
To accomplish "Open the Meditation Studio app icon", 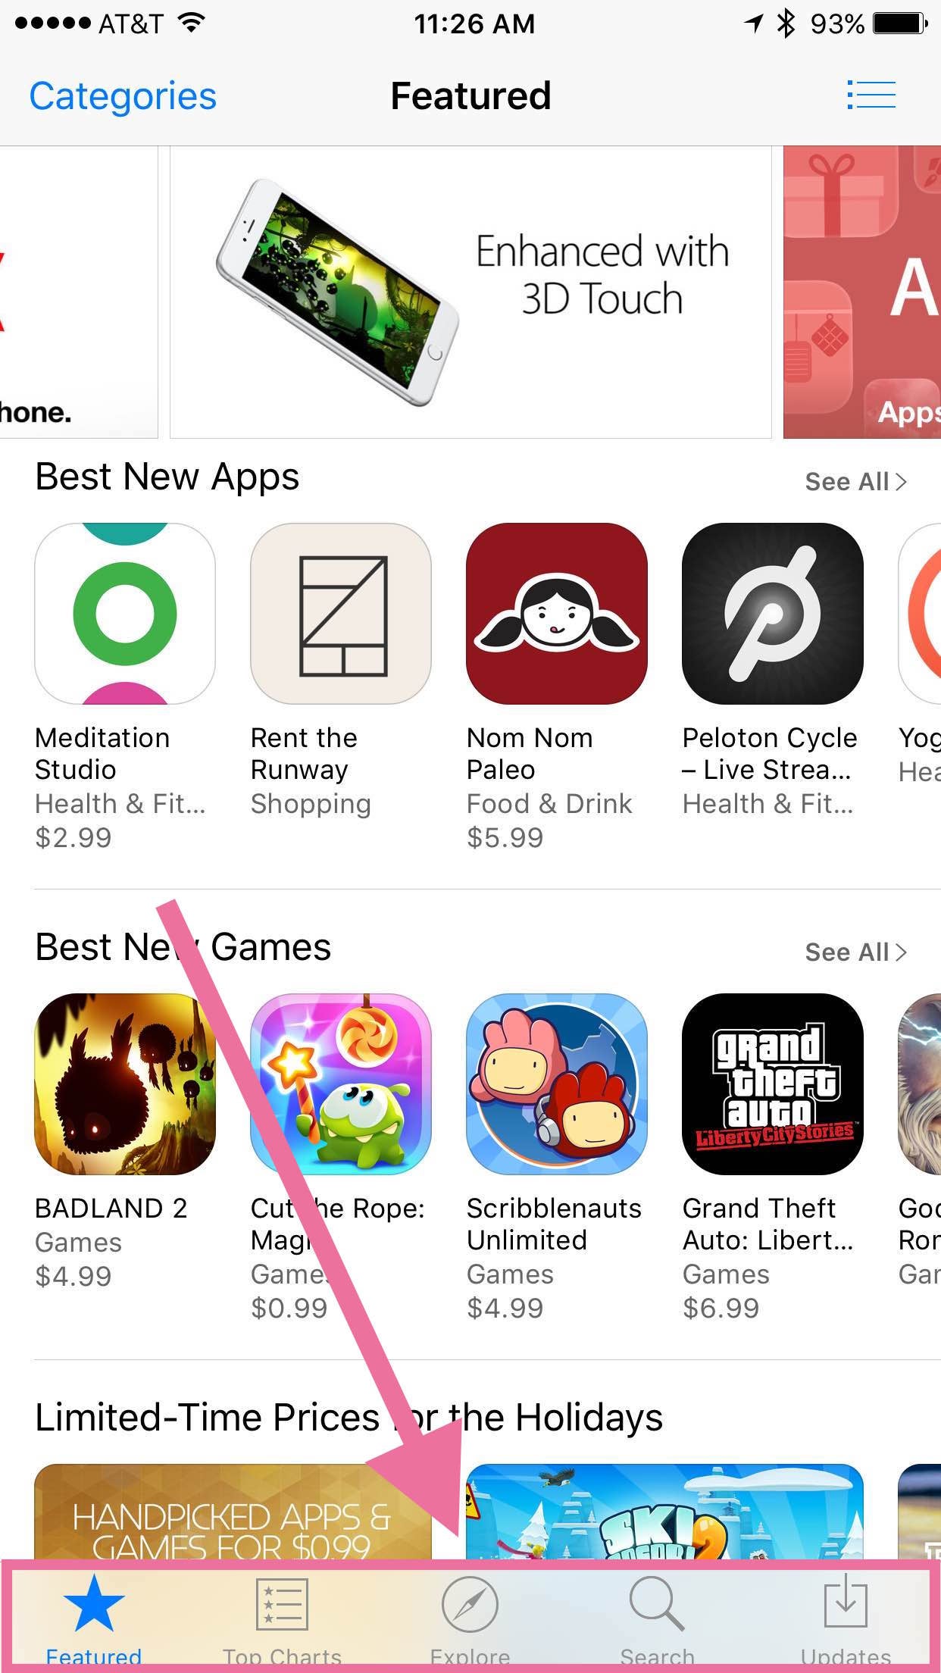I will 125,614.
